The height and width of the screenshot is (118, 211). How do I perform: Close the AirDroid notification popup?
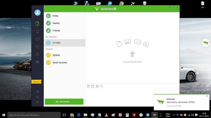[x=207, y=96]
